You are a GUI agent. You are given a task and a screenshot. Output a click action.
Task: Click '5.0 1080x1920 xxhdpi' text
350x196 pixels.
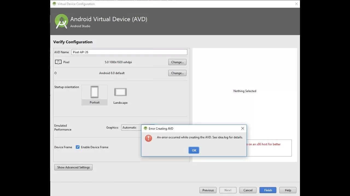coord(118,62)
